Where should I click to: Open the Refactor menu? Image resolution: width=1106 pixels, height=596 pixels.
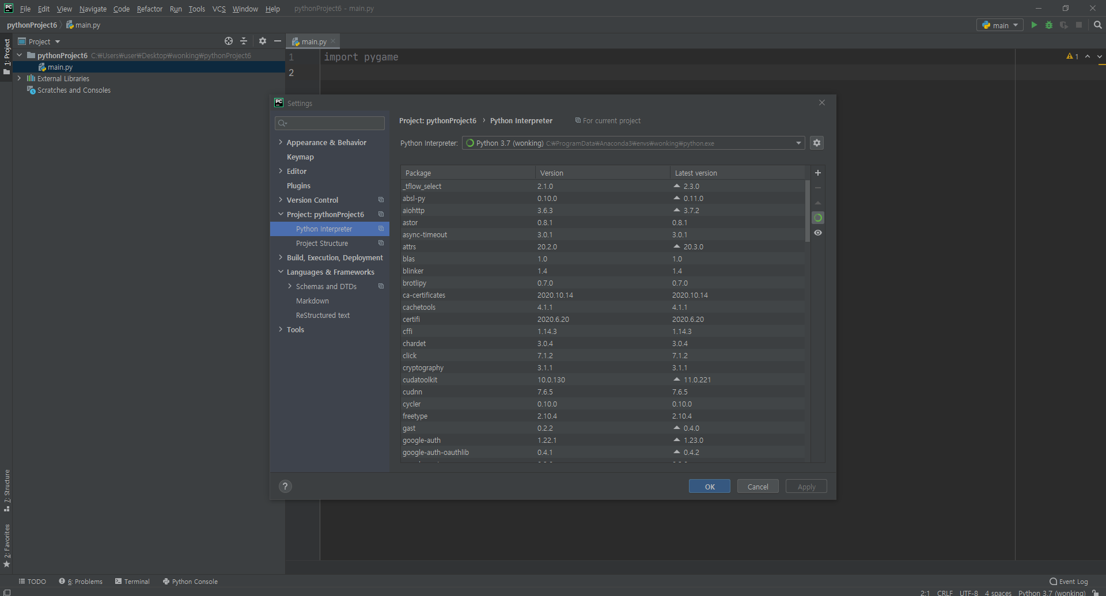point(150,9)
